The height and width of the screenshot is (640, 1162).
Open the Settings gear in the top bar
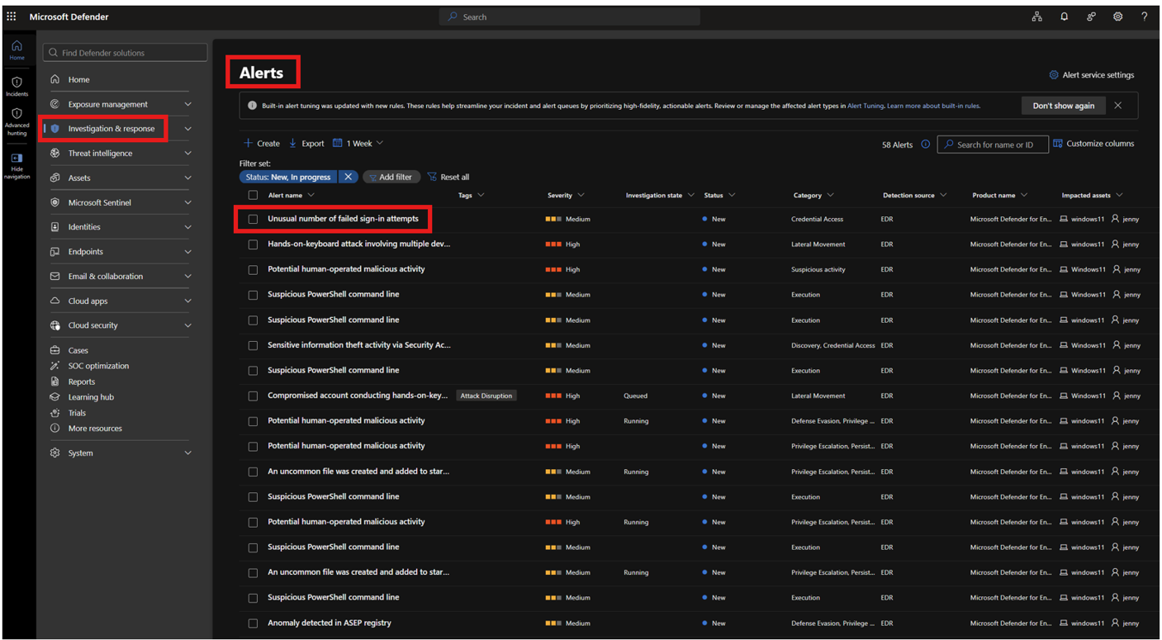pyautogui.click(x=1117, y=17)
